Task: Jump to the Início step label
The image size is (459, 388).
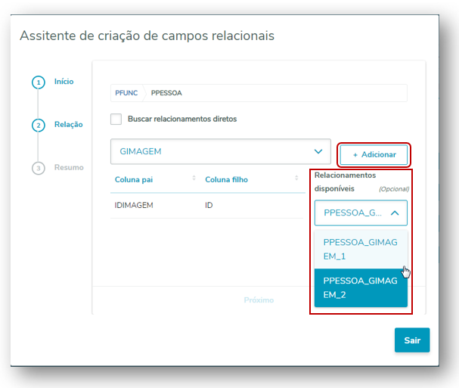Action: [64, 82]
